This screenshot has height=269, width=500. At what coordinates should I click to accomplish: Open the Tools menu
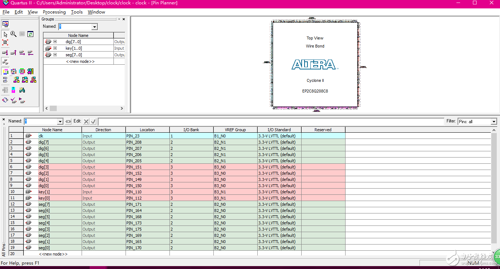pos(77,12)
